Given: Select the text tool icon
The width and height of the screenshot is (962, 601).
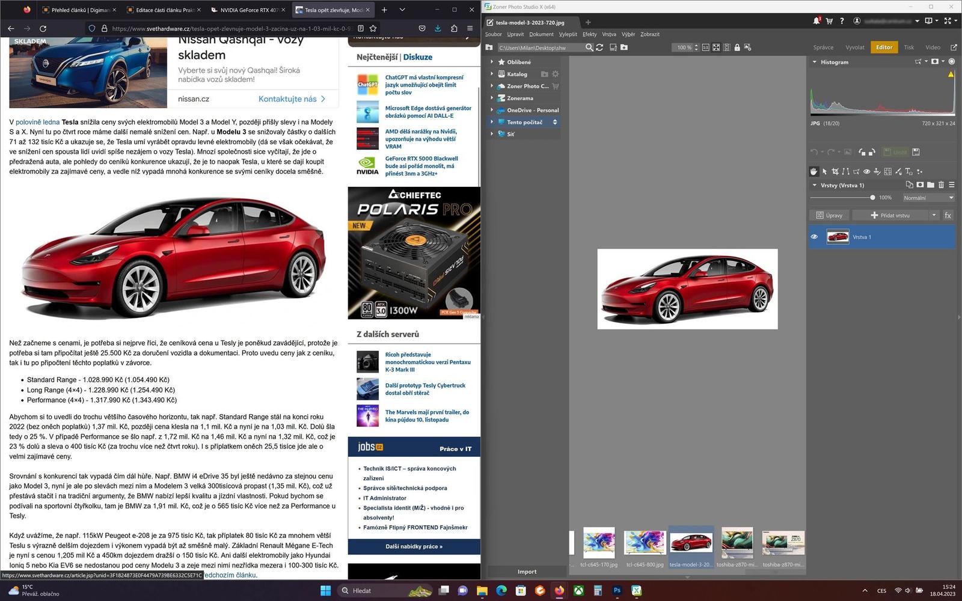Looking at the screenshot, I should click(x=908, y=171).
